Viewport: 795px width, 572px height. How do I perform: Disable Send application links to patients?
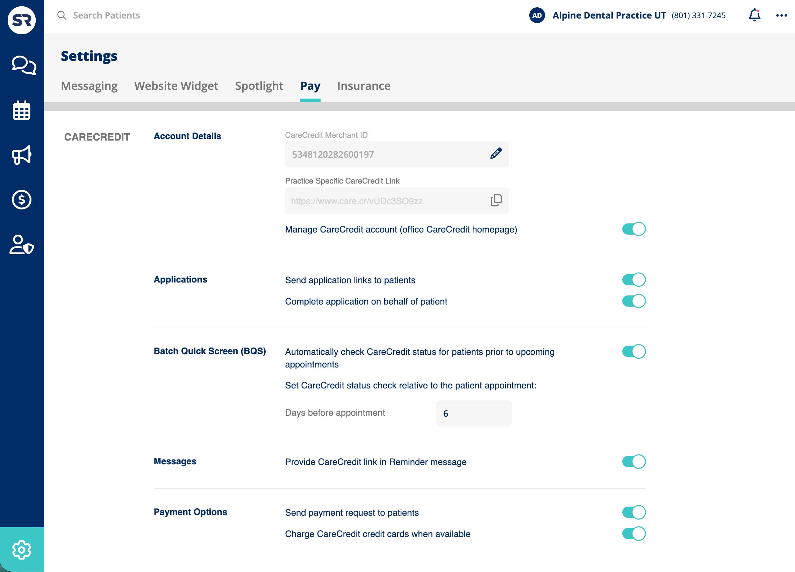click(633, 280)
